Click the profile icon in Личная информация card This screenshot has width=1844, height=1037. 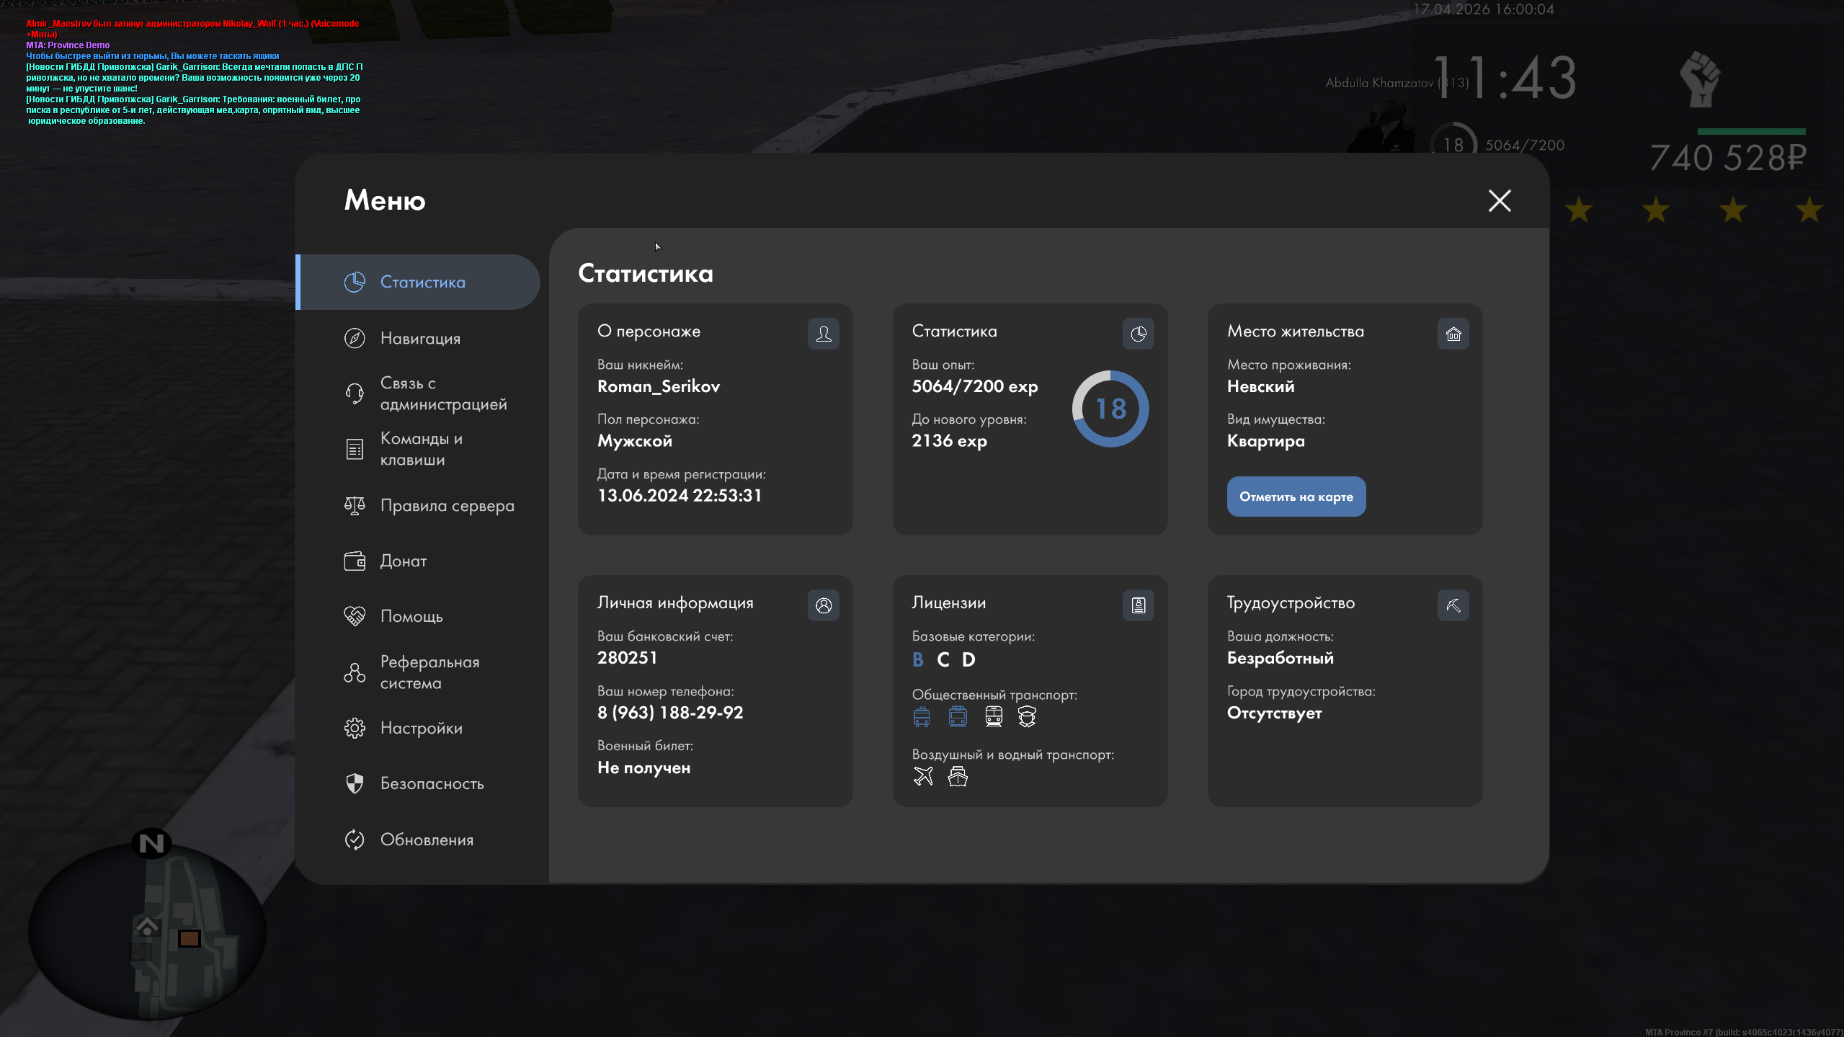pos(823,605)
